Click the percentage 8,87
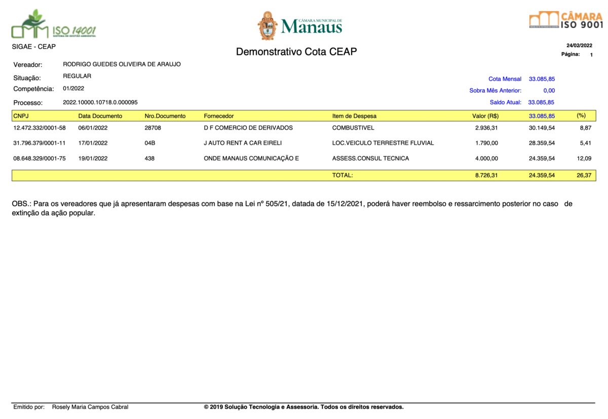This screenshot has height=419, width=608. coord(585,128)
